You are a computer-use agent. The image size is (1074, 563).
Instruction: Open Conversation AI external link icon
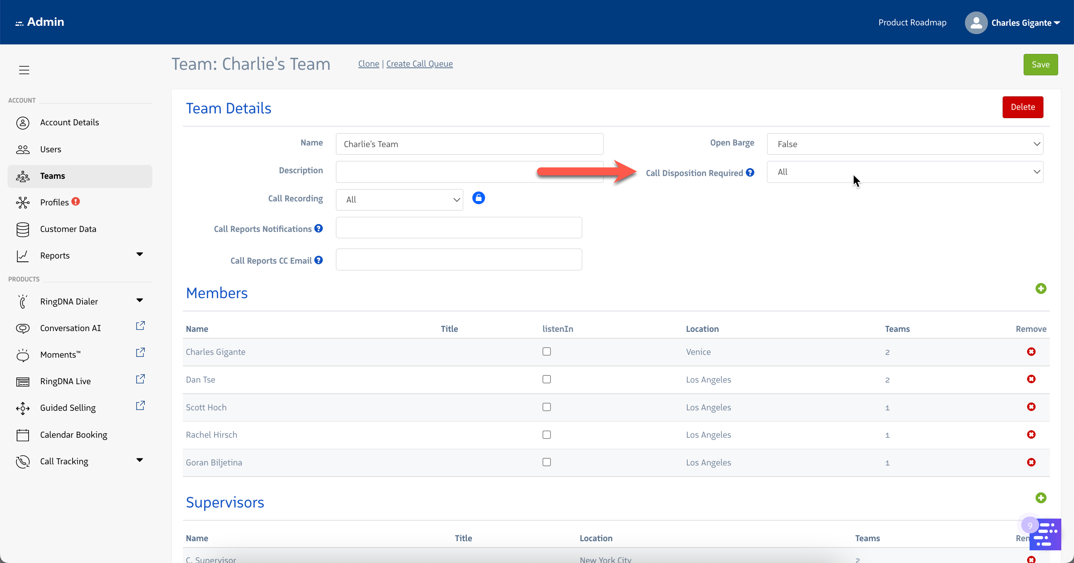tap(140, 326)
